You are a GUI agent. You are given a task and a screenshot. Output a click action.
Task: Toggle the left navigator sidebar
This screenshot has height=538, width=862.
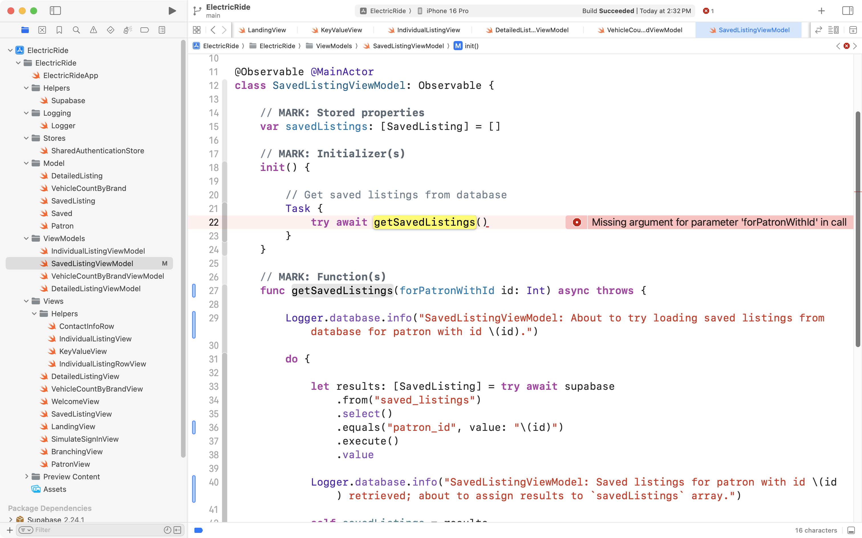(x=55, y=11)
